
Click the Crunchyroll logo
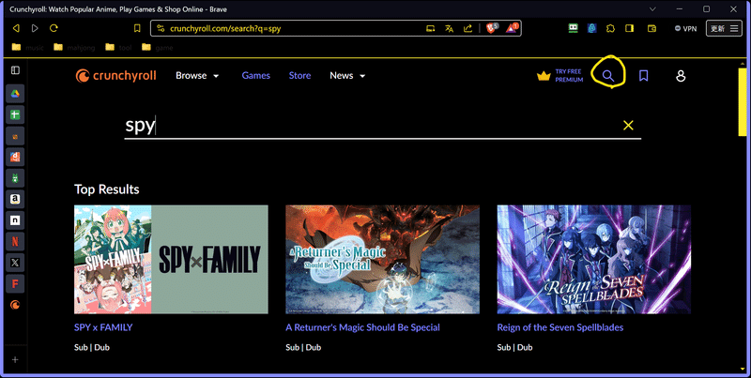115,76
